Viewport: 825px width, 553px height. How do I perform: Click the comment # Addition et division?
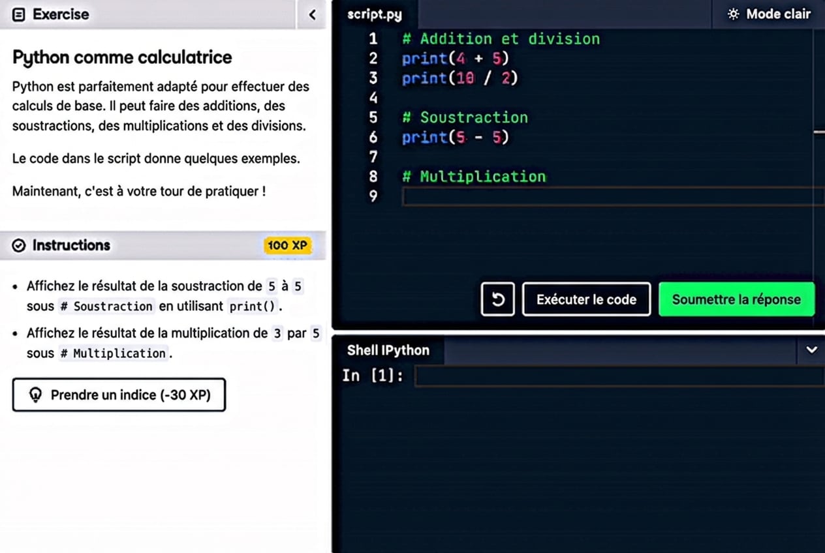click(501, 38)
